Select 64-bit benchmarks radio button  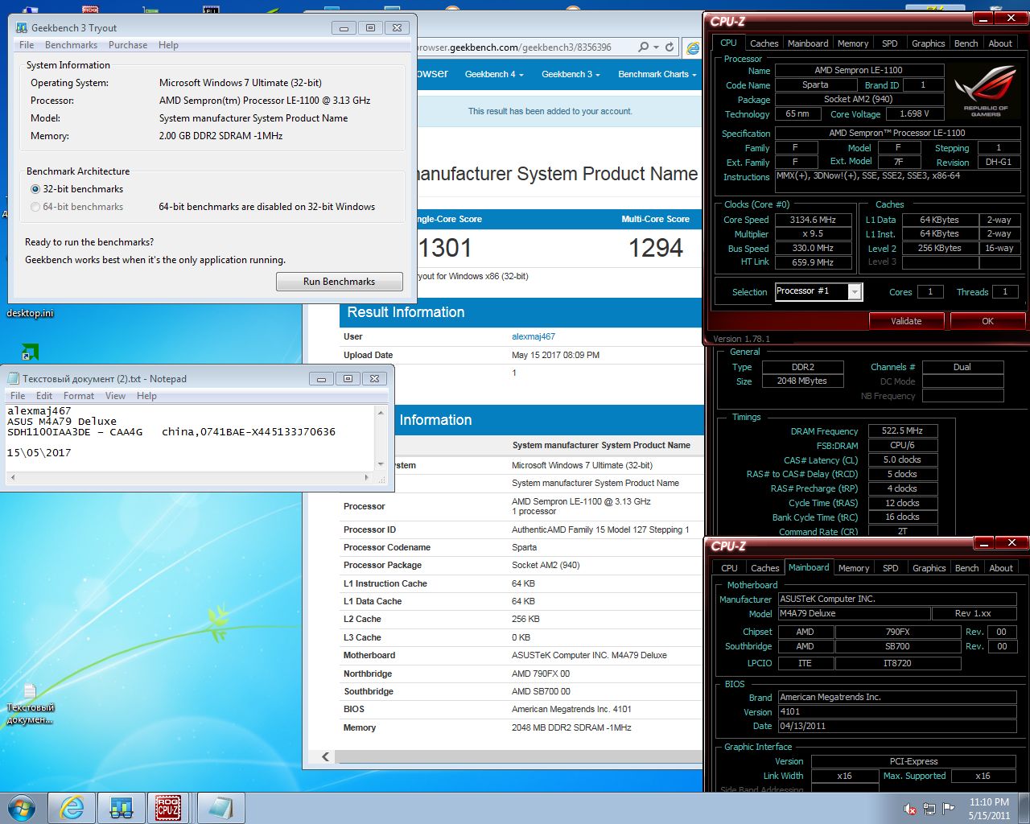click(35, 207)
